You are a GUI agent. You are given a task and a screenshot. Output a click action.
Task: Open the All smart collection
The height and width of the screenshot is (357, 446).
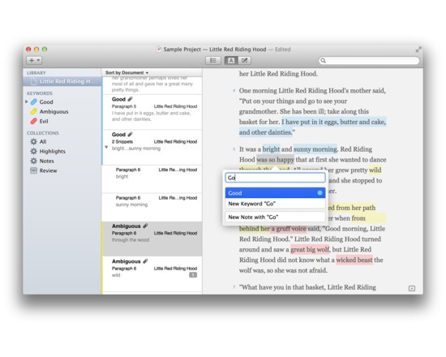[43, 142]
